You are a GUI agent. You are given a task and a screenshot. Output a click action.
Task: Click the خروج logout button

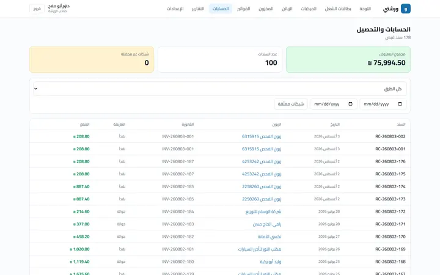[x=37, y=9]
